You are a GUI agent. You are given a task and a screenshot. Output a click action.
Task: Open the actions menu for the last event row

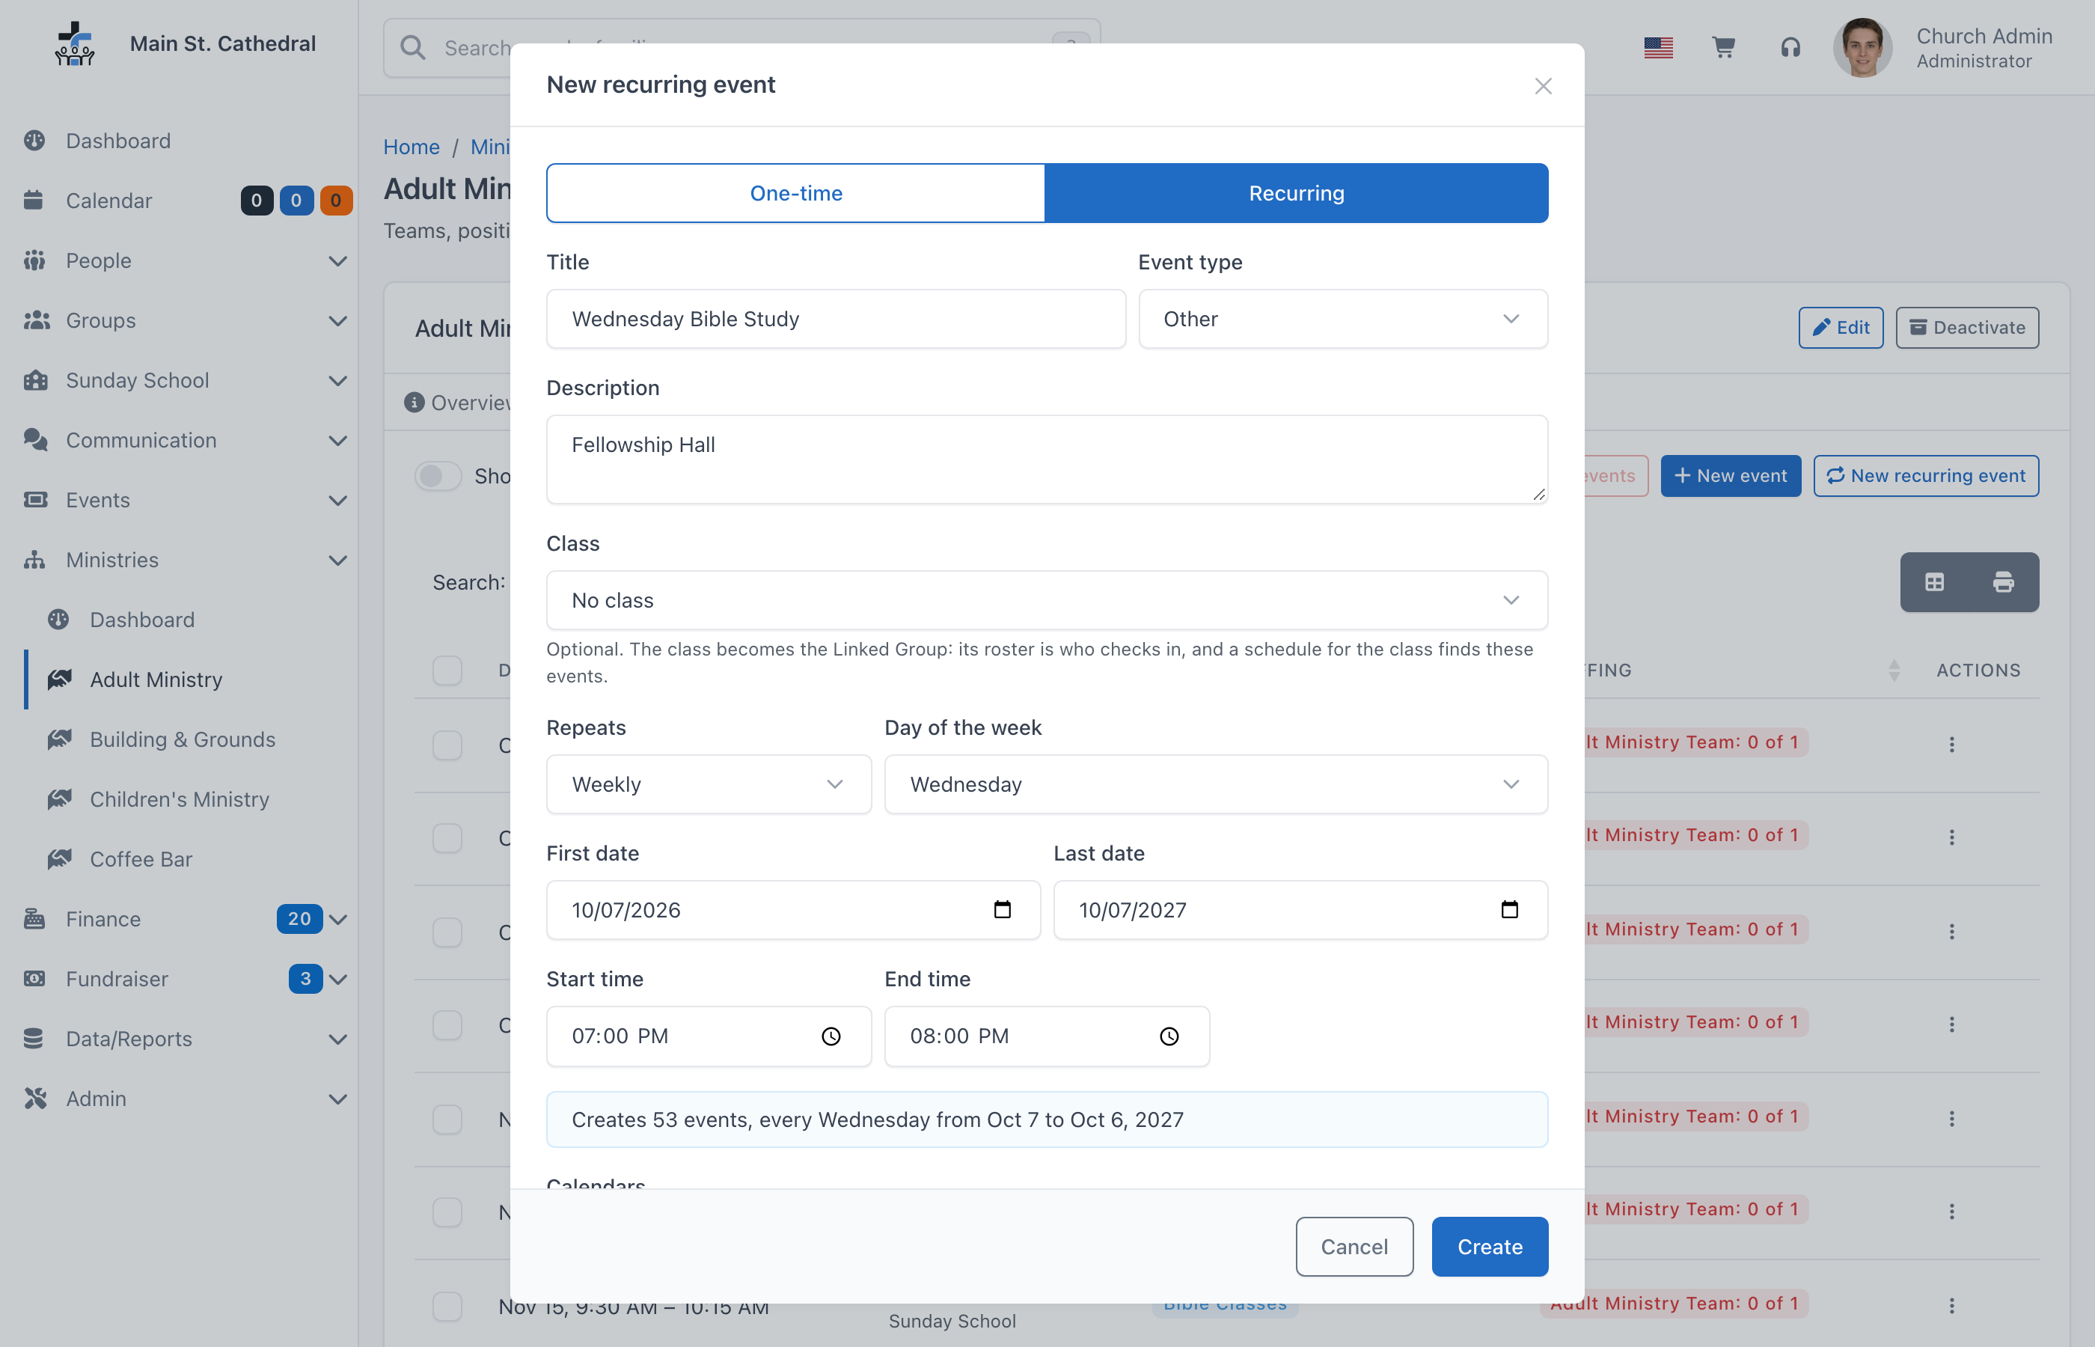pyautogui.click(x=1951, y=1306)
